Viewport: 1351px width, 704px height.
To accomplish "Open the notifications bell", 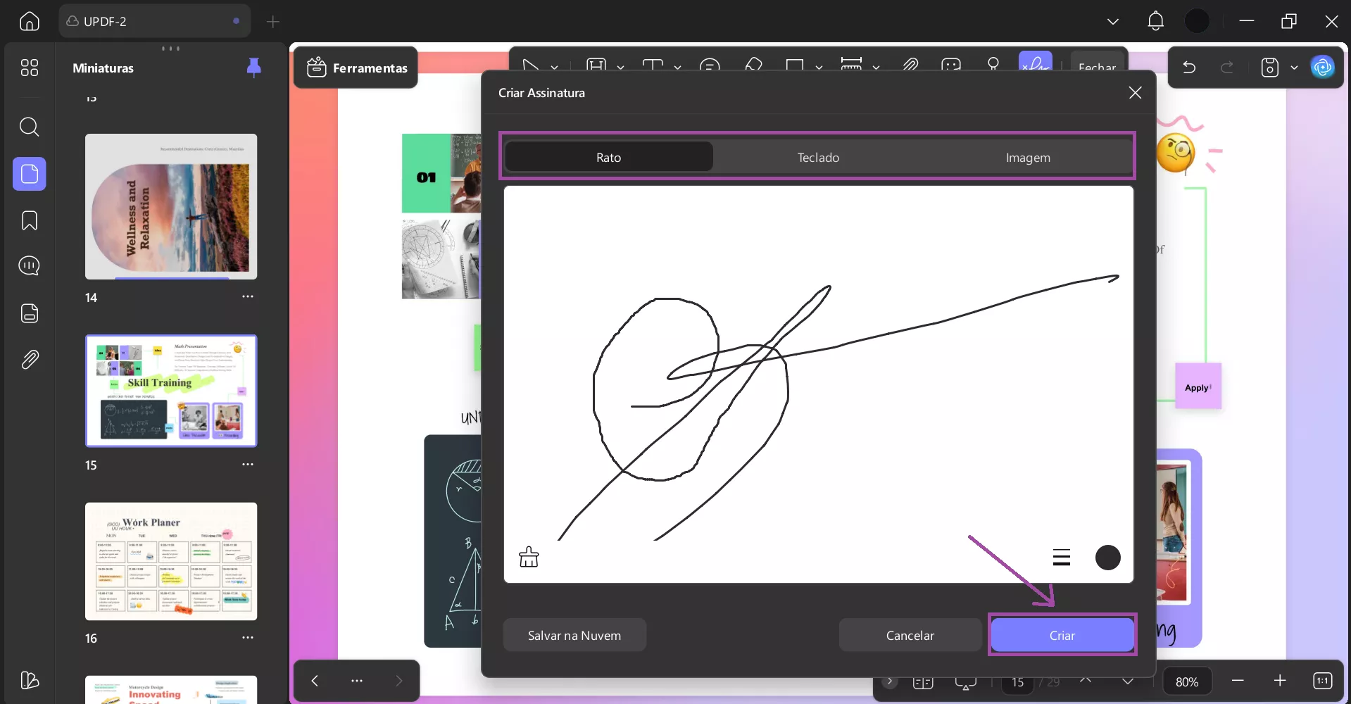I will coord(1155,21).
